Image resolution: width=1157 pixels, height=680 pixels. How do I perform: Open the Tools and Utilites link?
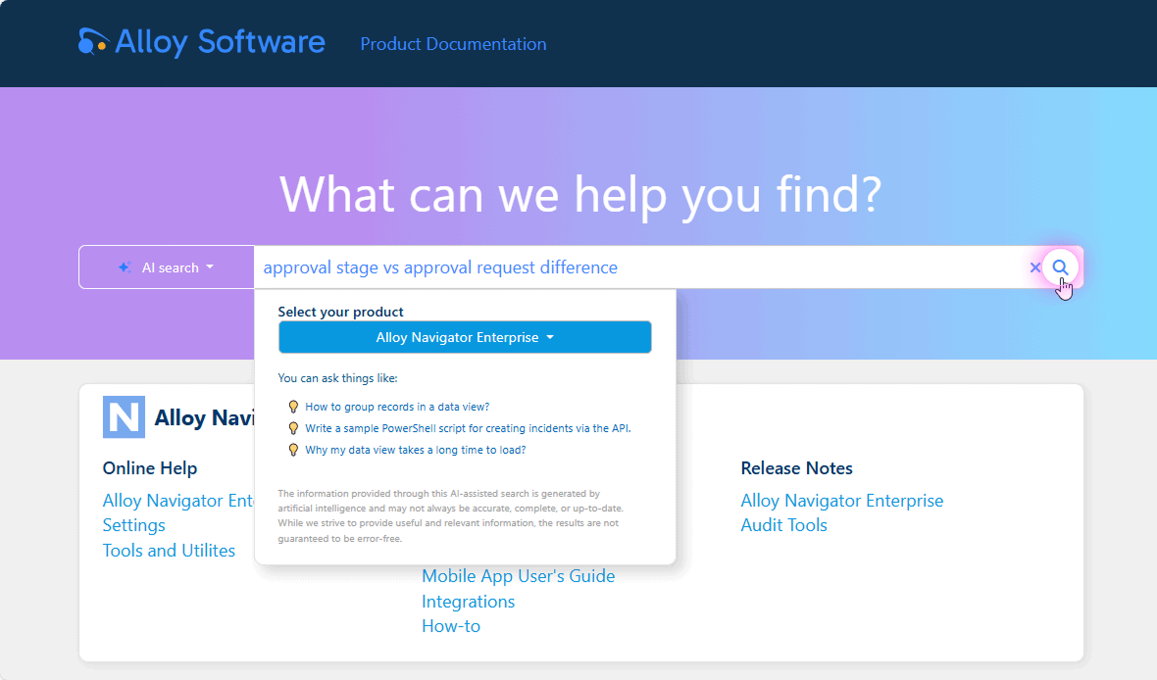click(x=169, y=551)
